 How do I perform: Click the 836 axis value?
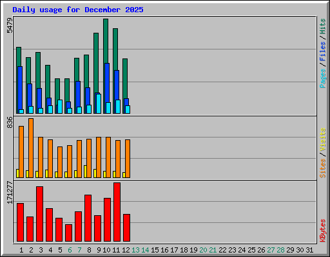(x=10, y=122)
